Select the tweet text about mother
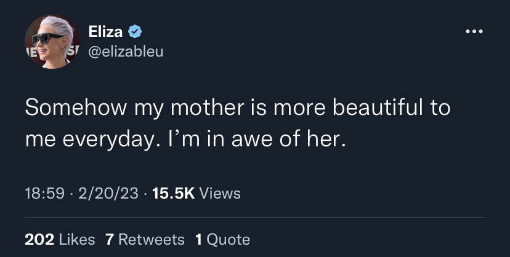This screenshot has height=257, width=510. [238, 124]
